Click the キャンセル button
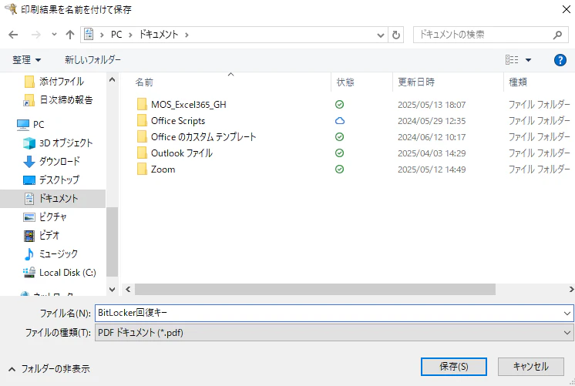Screen dimensions: 575x386 point(530,367)
